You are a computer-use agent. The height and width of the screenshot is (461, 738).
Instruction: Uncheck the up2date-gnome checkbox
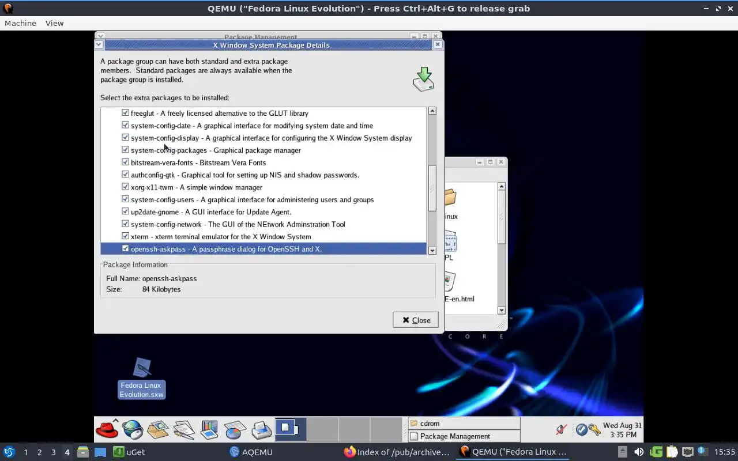pyautogui.click(x=125, y=211)
